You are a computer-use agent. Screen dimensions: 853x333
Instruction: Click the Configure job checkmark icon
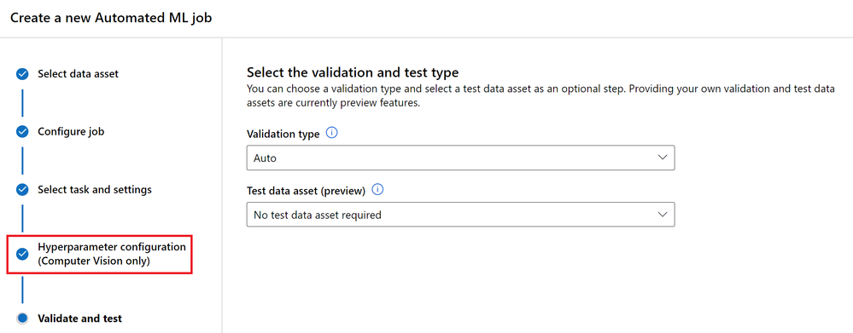click(22, 132)
